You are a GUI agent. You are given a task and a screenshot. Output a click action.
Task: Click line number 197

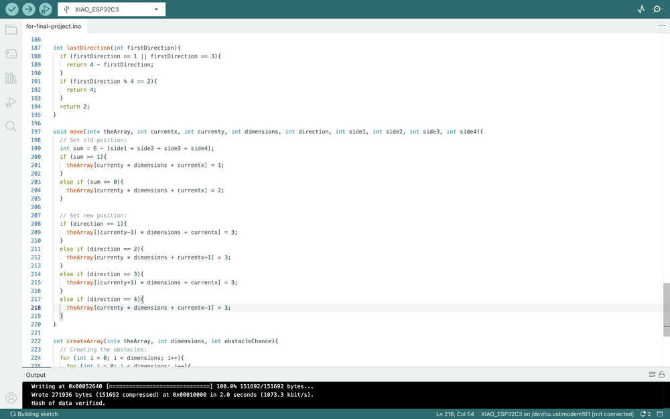point(36,131)
